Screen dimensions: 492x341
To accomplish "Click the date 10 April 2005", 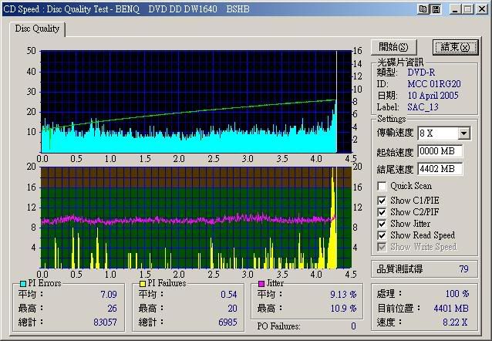I will point(433,96).
